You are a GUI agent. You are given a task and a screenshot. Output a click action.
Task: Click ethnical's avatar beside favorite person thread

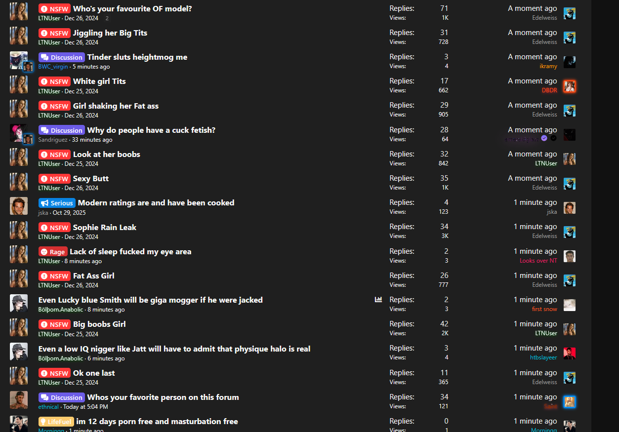(19, 400)
